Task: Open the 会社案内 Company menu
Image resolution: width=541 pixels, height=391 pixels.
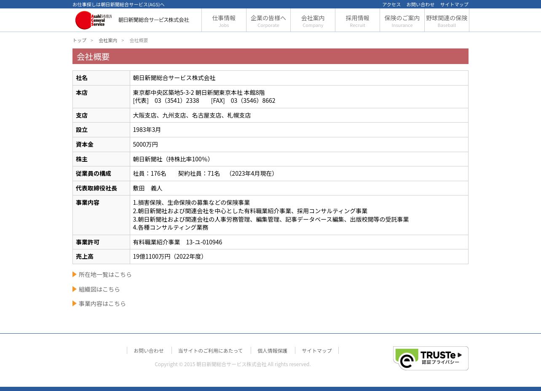Action: point(313,20)
